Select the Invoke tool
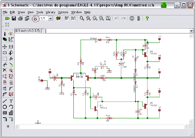The height and width of the screenshot is (138, 195). click(11, 94)
